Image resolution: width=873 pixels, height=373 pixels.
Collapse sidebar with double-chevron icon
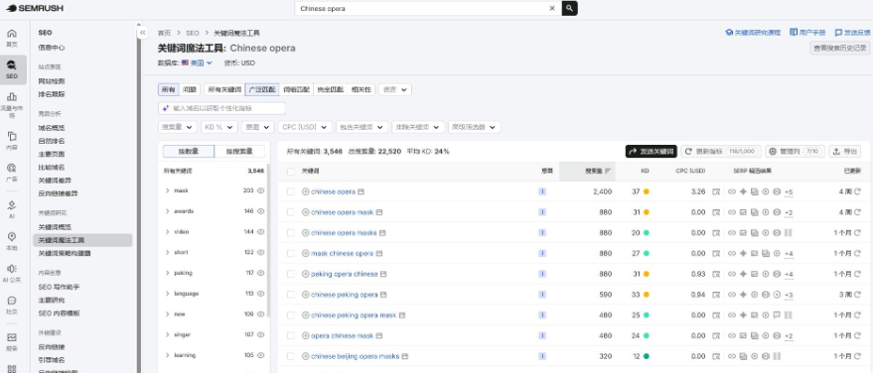pos(143,33)
